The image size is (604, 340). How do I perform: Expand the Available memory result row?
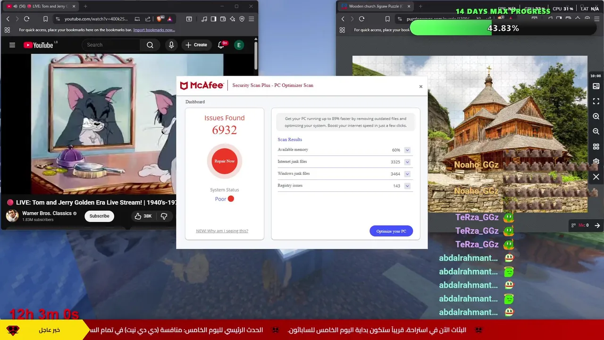tap(407, 150)
